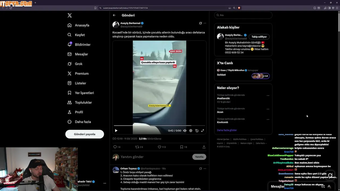Open Profil page
Image resolution: width=340 pixels, height=191 pixels.
click(x=75, y=112)
